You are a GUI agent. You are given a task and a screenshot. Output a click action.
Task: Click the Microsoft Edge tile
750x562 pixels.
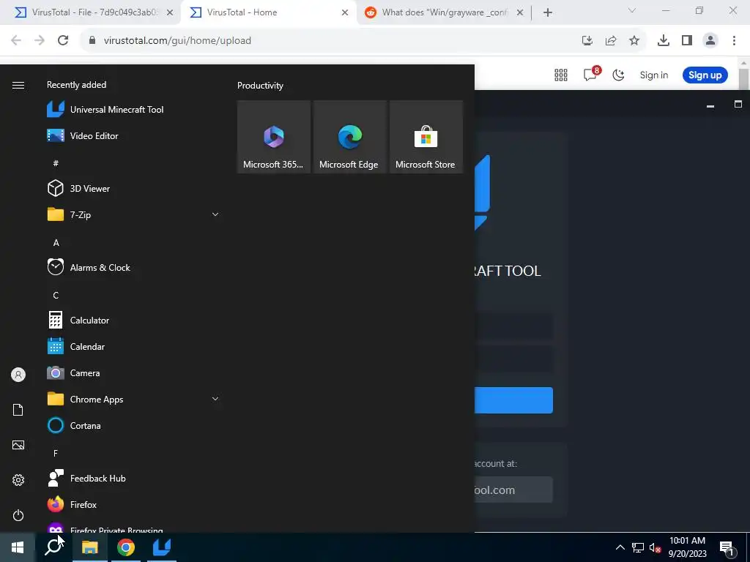coord(349,137)
